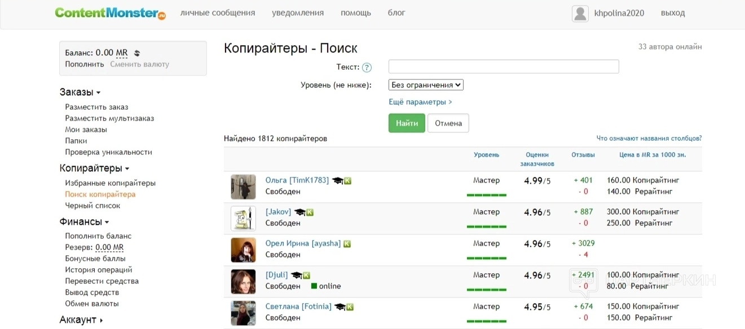The image size is (745, 329).
Task: Open Светлана [Fotinia] profile link
Action: tap(298, 306)
